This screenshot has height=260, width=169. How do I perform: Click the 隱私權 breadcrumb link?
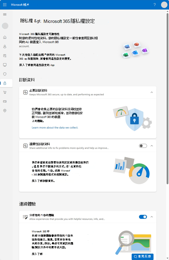coord(26,21)
